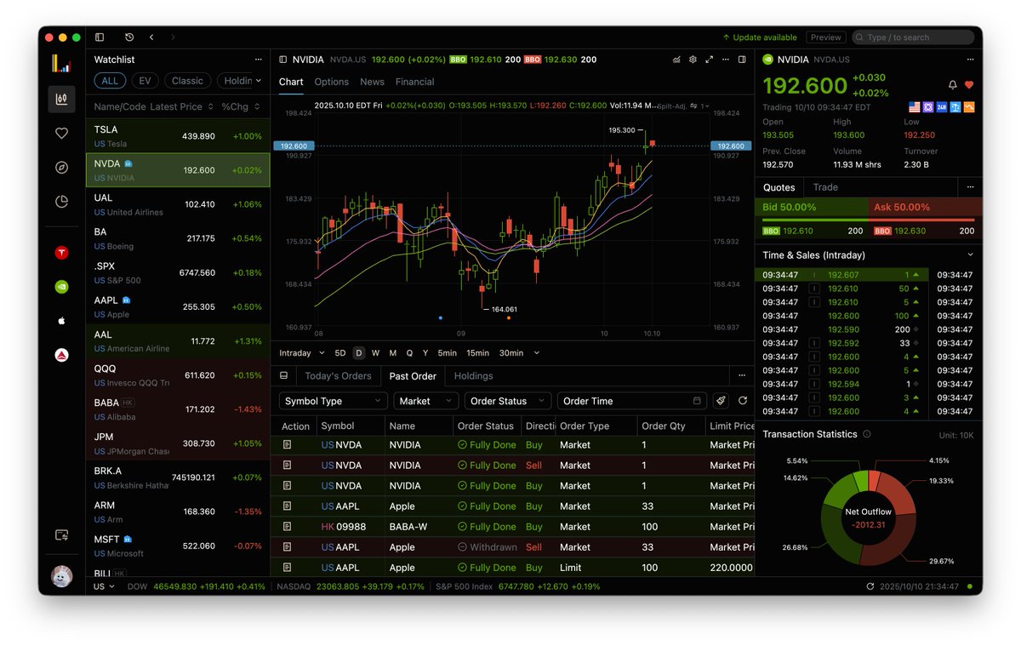Viewport: 1021px width, 646px height.
Task: Switch to the Options tab
Action: point(332,82)
